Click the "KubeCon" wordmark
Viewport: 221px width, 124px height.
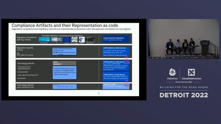[172, 79]
